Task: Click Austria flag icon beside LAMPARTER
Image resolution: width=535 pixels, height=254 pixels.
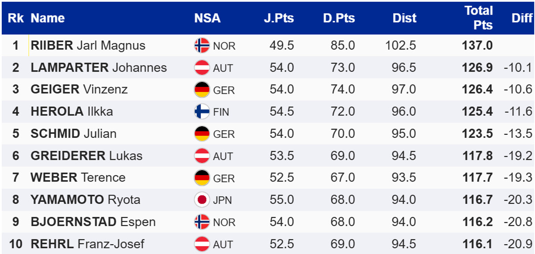Action: pos(202,68)
